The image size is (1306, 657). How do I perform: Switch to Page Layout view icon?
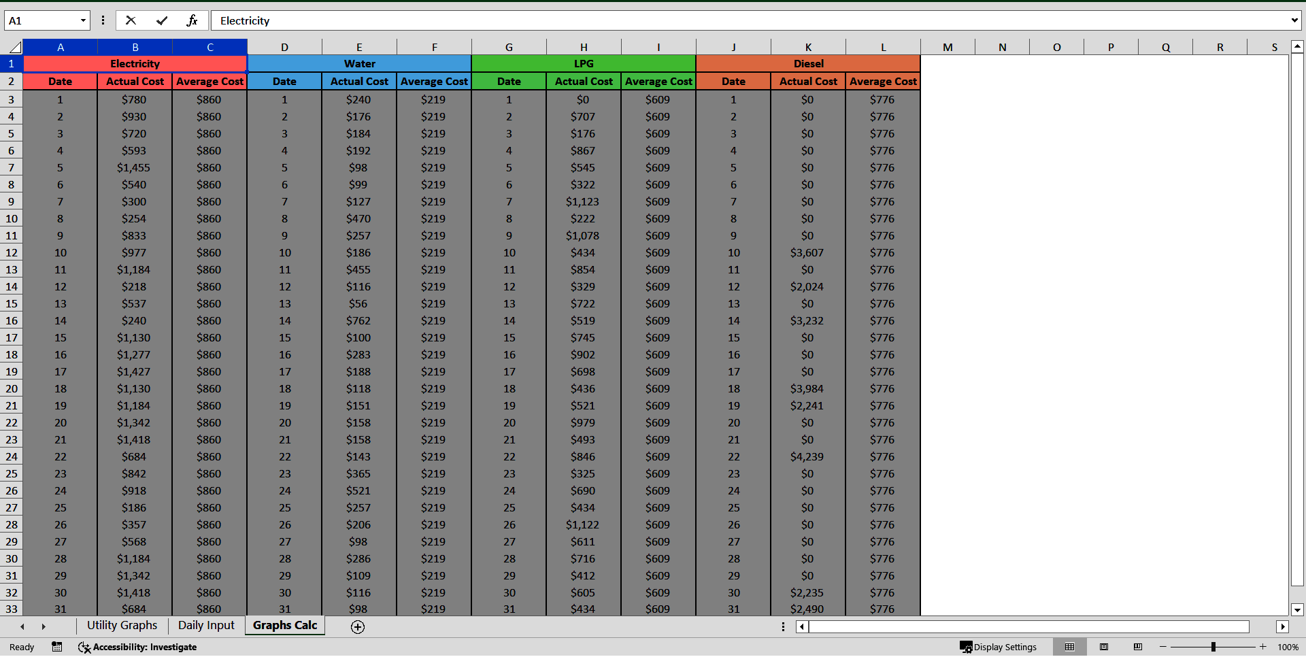pyautogui.click(x=1104, y=647)
